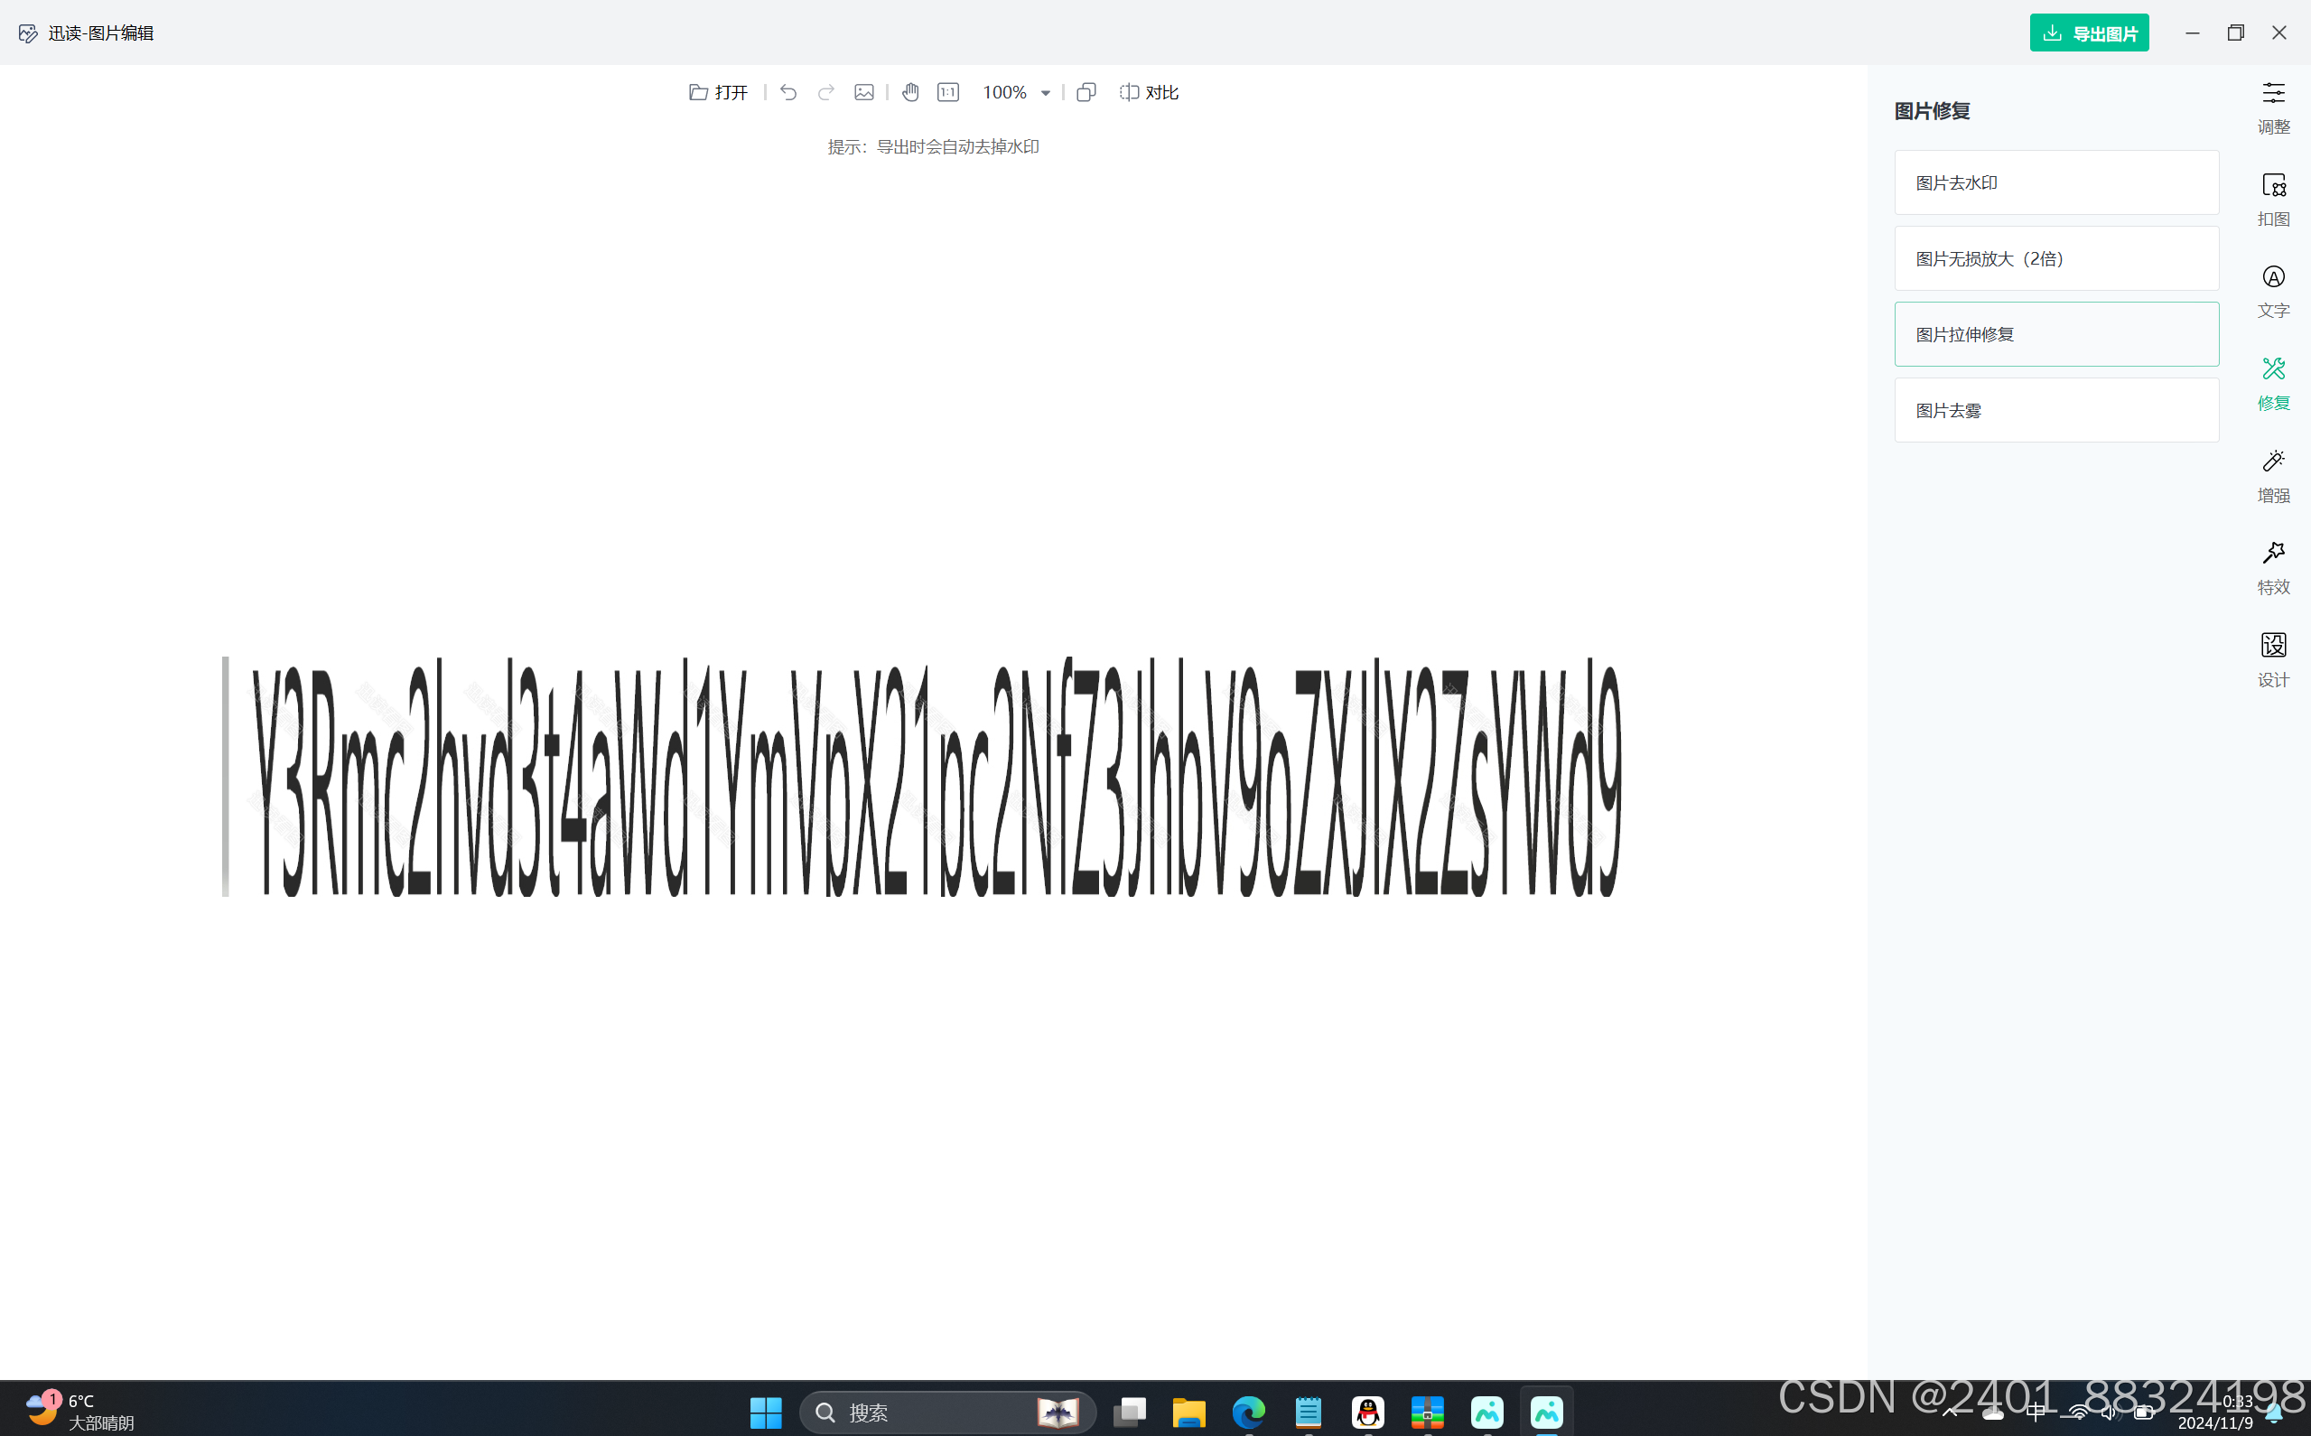Switch to the 设计 design tab

[x=2273, y=660]
